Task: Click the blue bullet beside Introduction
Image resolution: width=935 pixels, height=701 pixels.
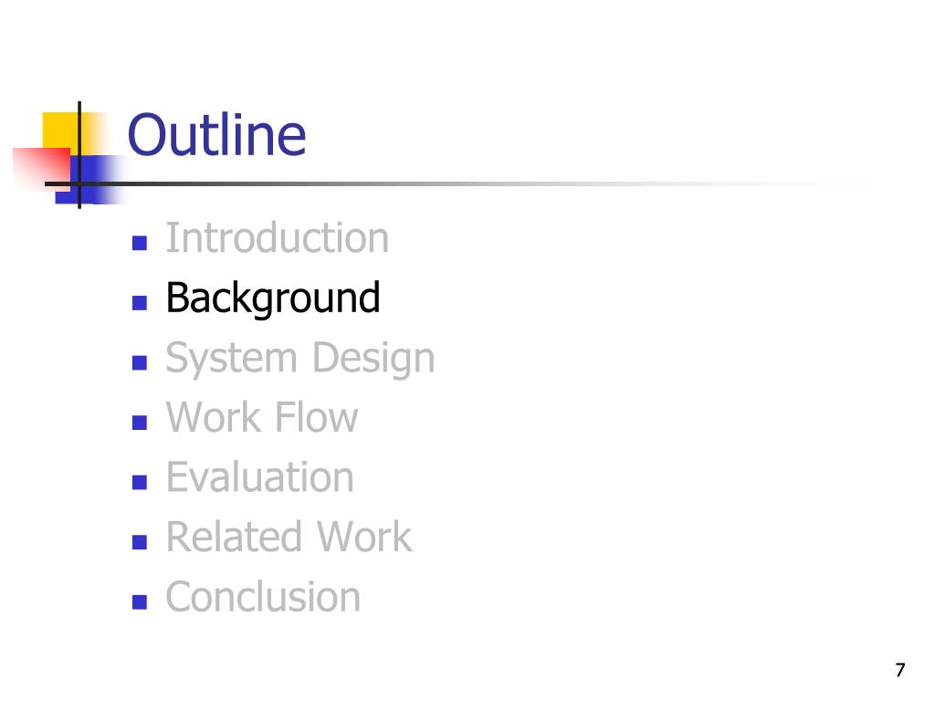Action: [140, 243]
